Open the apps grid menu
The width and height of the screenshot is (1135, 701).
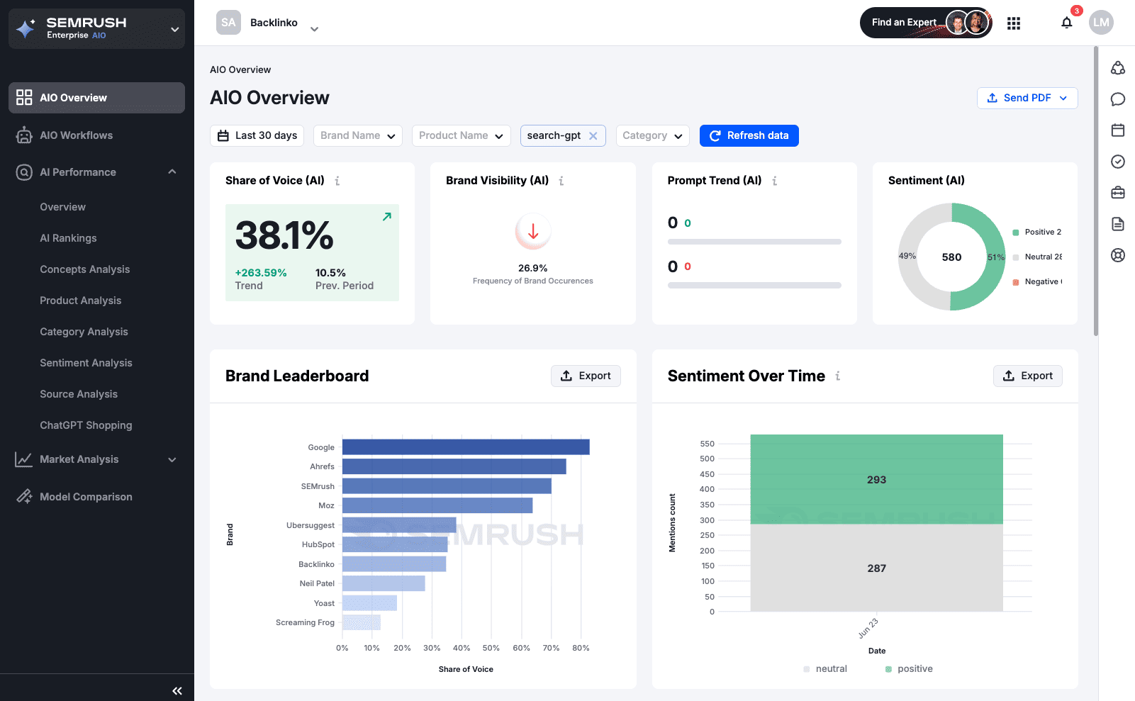1014,23
